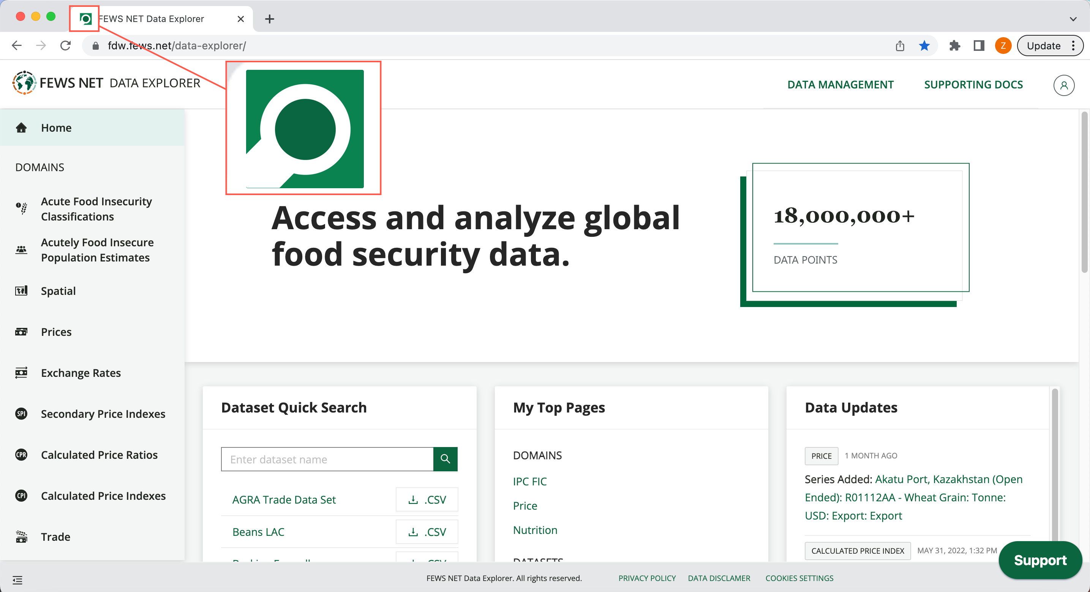
Task: Open the IPC FIC link
Action: click(x=529, y=482)
